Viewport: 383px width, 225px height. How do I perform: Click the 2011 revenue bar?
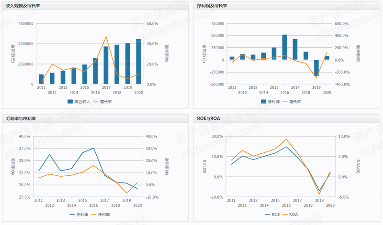(x=41, y=79)
